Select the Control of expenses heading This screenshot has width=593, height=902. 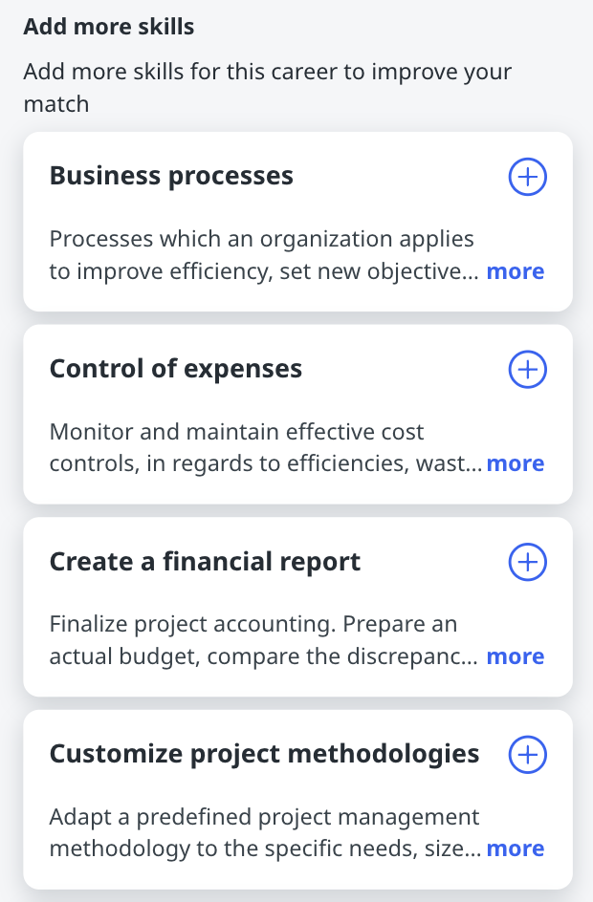pyautogui.click(x=176, y=369)
